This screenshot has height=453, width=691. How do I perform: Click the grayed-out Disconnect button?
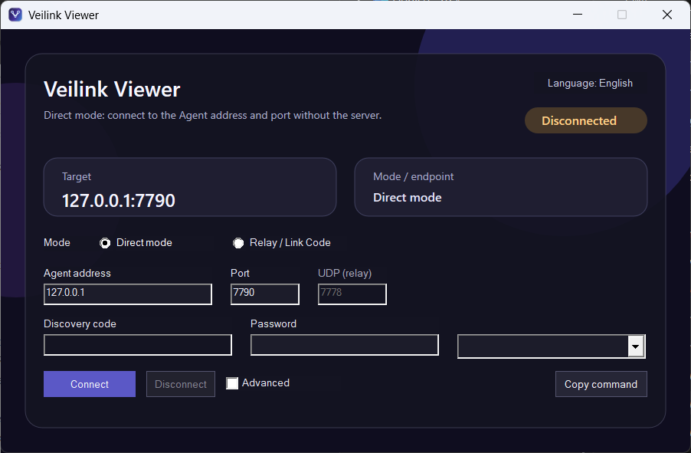click(181, 384)
